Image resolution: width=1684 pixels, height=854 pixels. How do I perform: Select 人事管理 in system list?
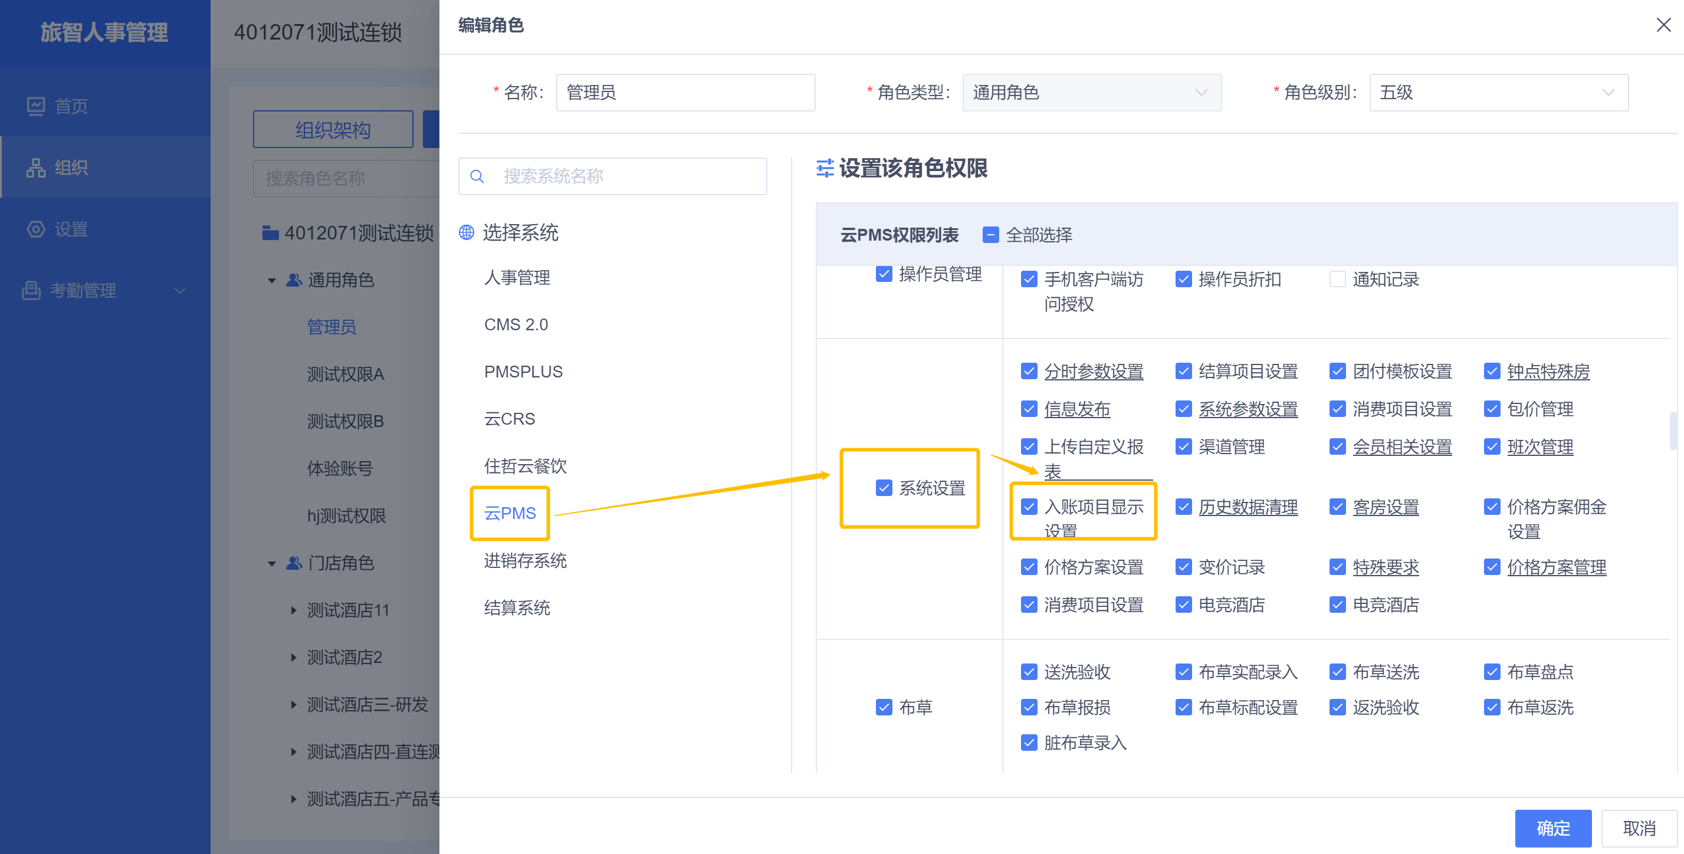(517, 277)
